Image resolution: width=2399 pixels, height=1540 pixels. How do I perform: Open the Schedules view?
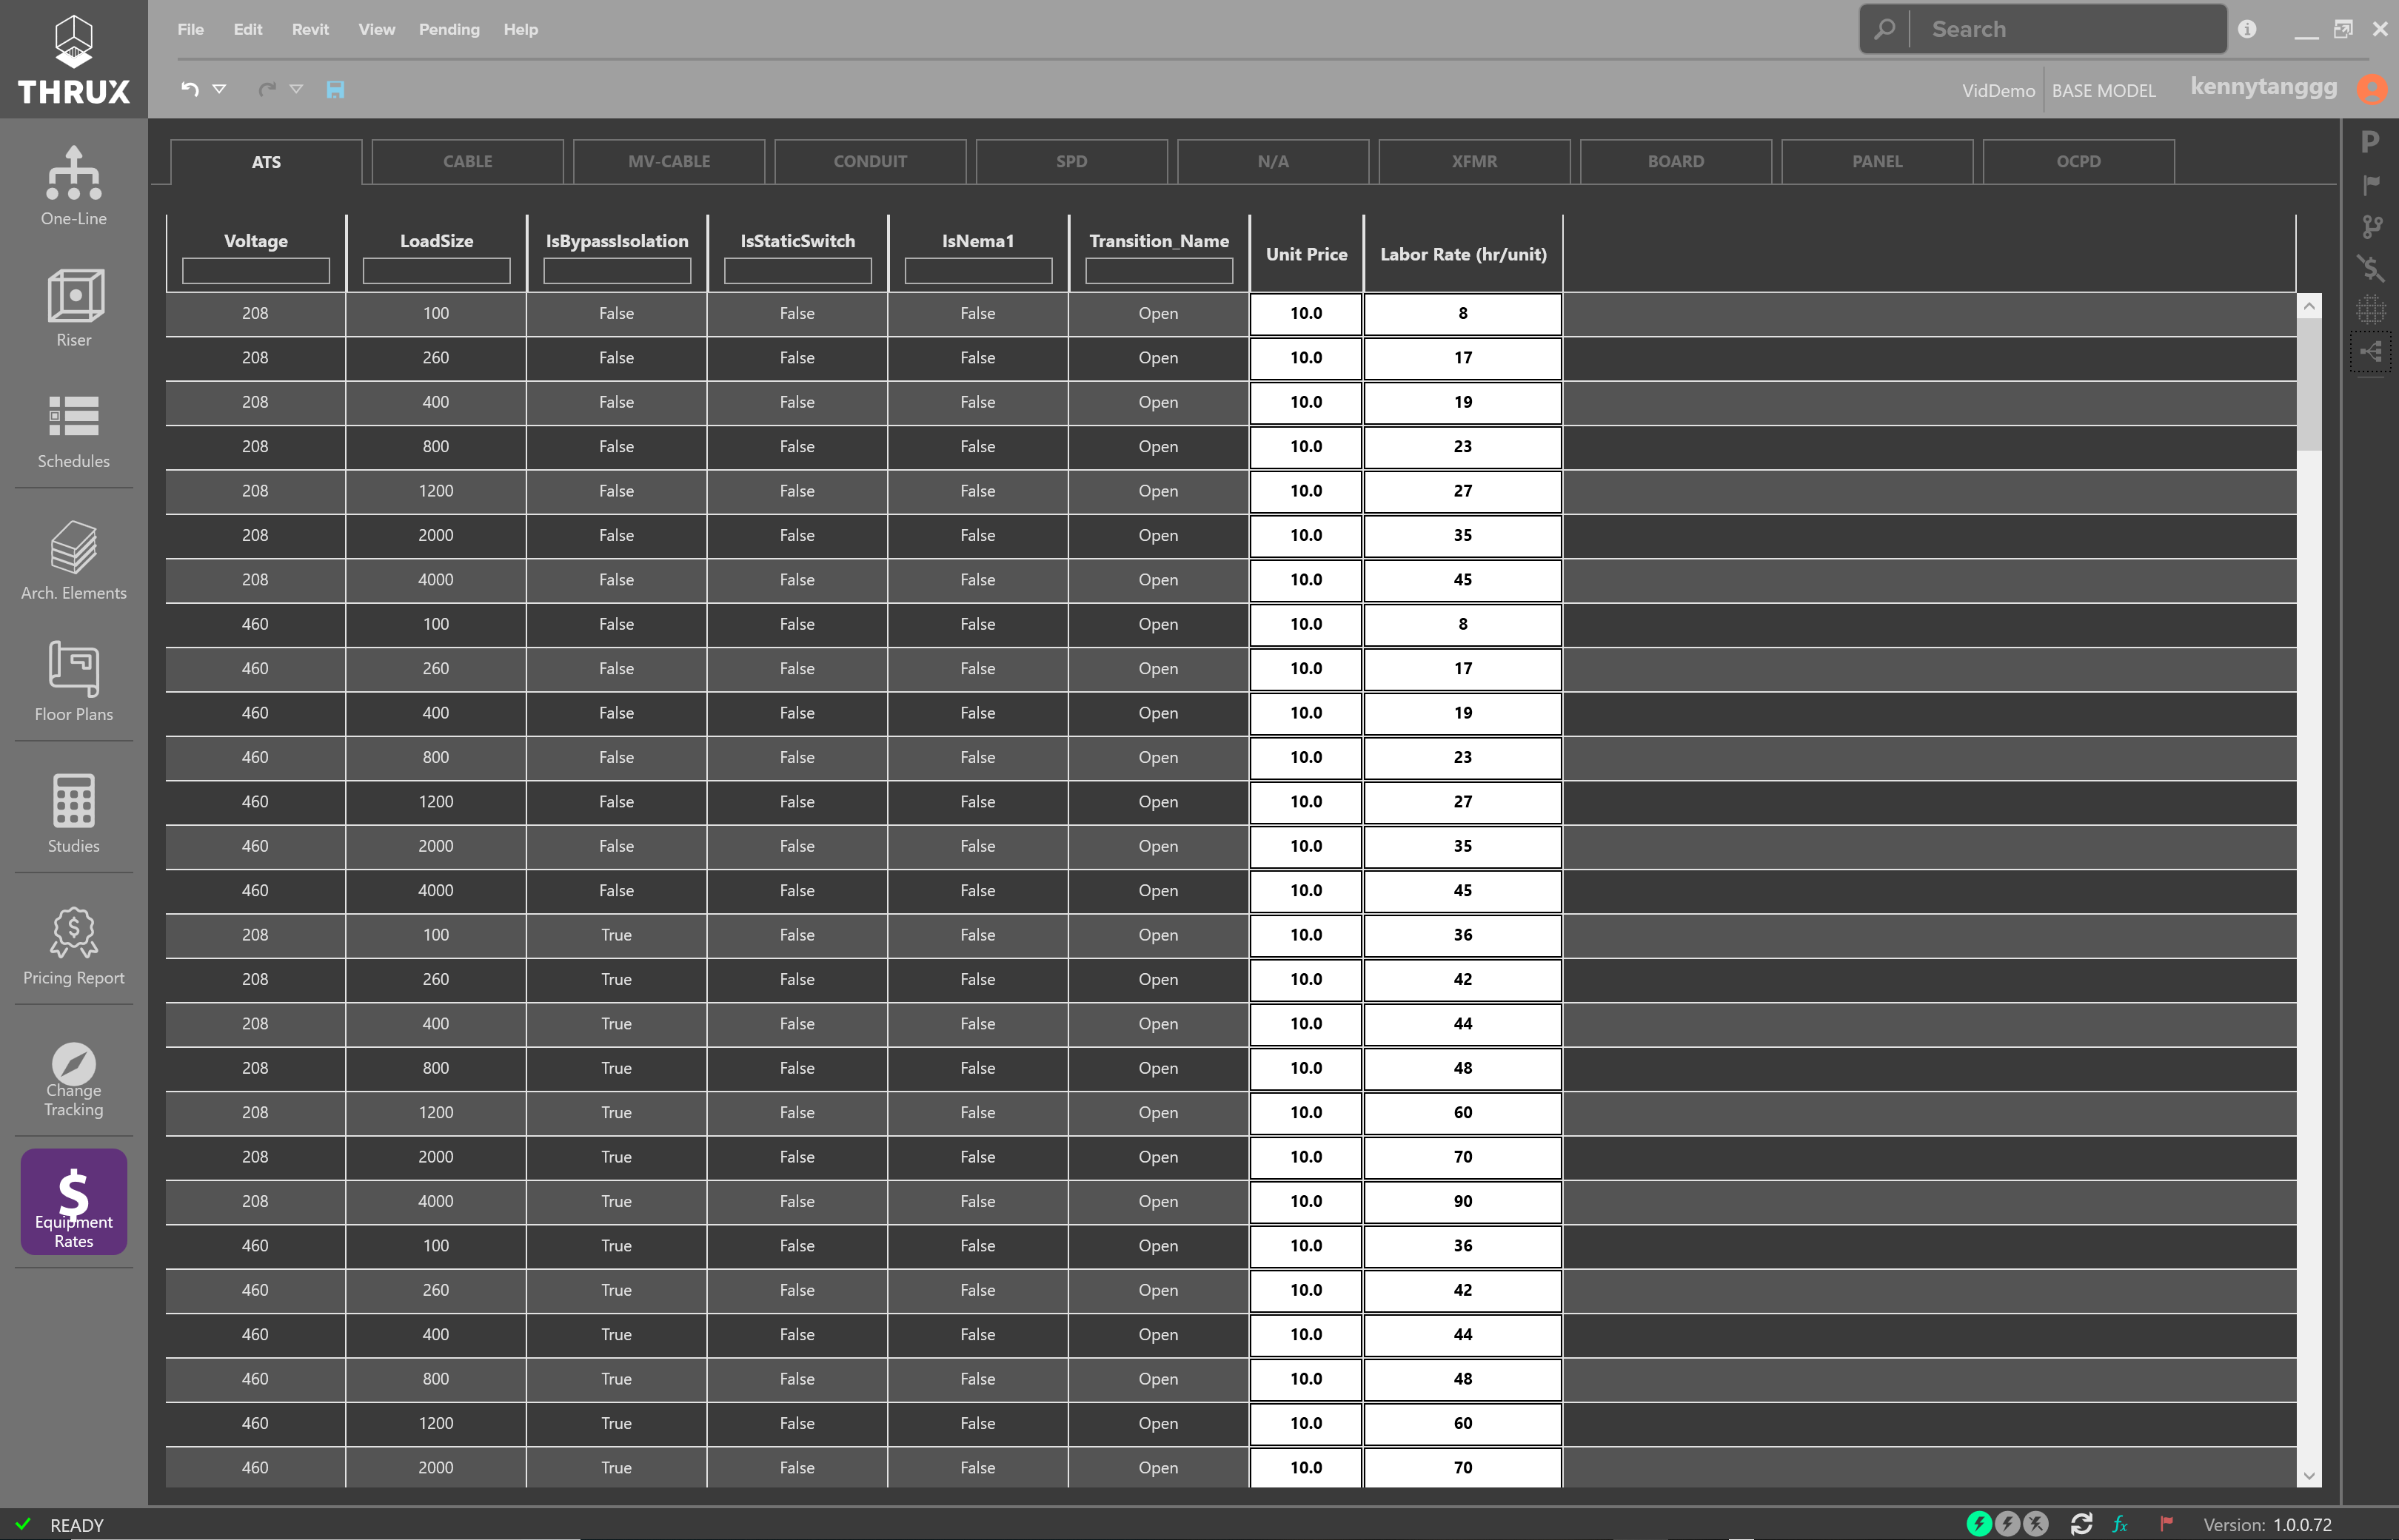click(x=73, y=431)
